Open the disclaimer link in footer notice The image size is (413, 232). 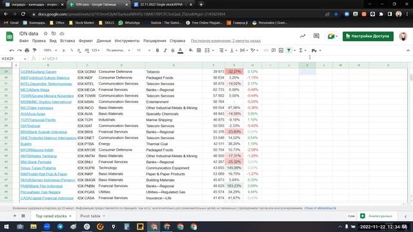(320, 208)
